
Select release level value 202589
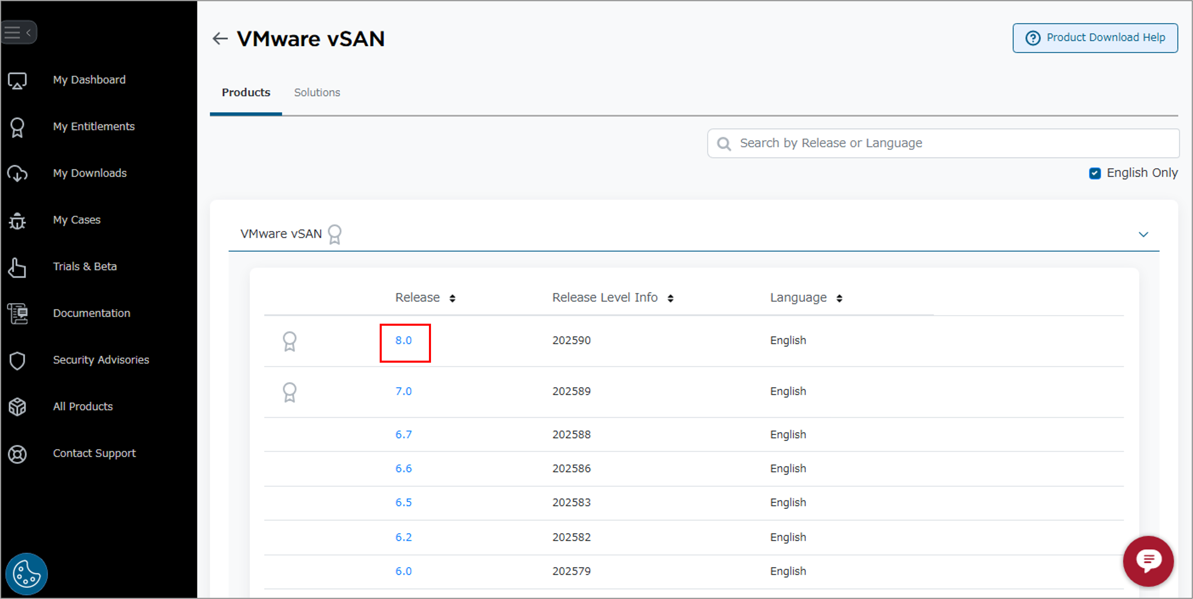point(571,391)
